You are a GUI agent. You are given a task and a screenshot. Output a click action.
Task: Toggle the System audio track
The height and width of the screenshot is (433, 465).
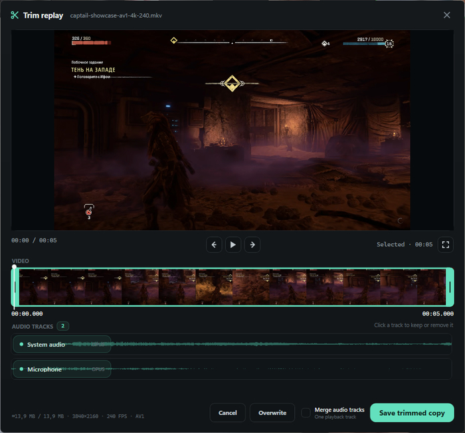[62, 344]
